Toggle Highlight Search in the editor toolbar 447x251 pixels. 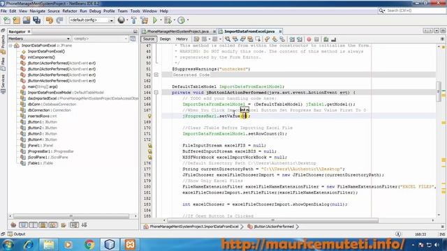[250, 39]
